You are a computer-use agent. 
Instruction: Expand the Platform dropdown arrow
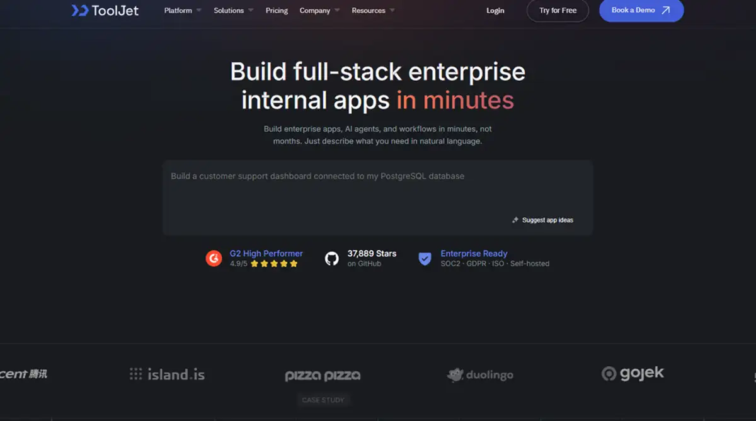click(x=199, y=11)
